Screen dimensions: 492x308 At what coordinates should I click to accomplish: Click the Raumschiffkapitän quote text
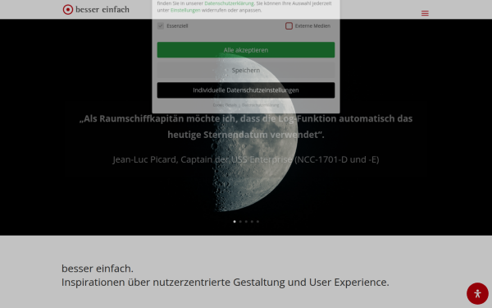(x=246, y=126)
